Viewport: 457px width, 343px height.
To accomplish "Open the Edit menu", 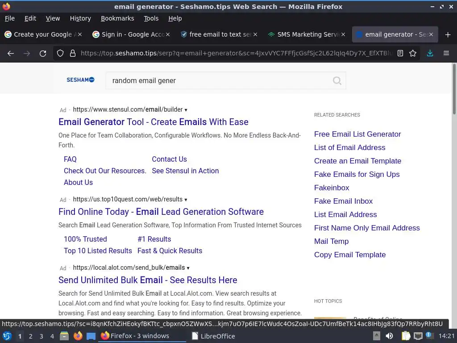I will click(x=30, y=18).
